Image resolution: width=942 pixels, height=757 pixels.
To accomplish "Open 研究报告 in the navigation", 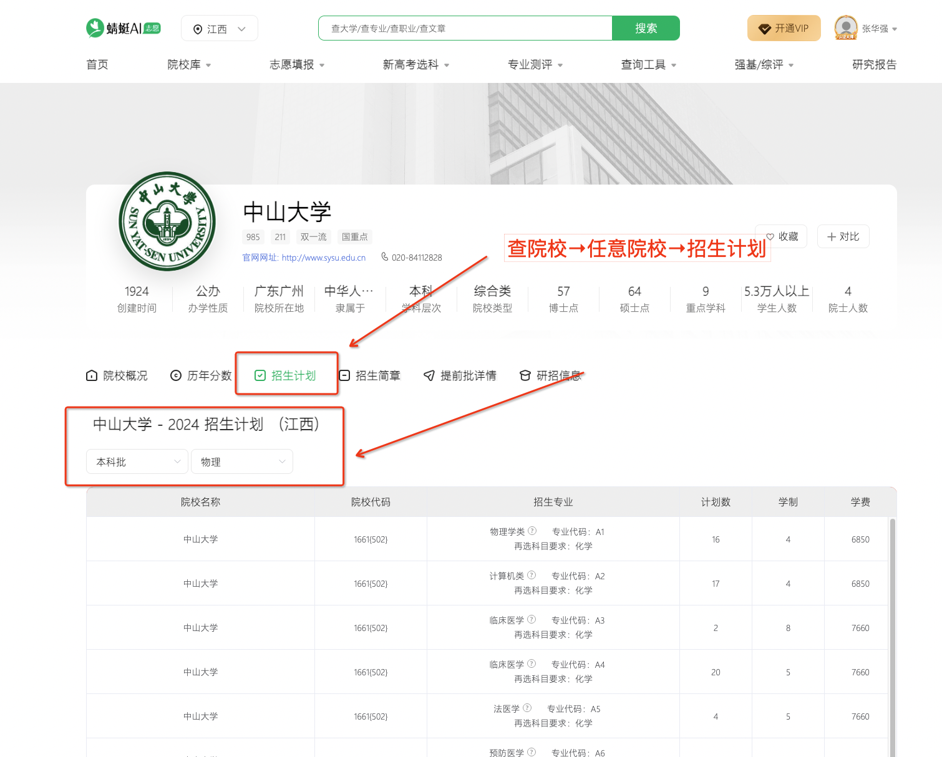I will coord(875,65).
